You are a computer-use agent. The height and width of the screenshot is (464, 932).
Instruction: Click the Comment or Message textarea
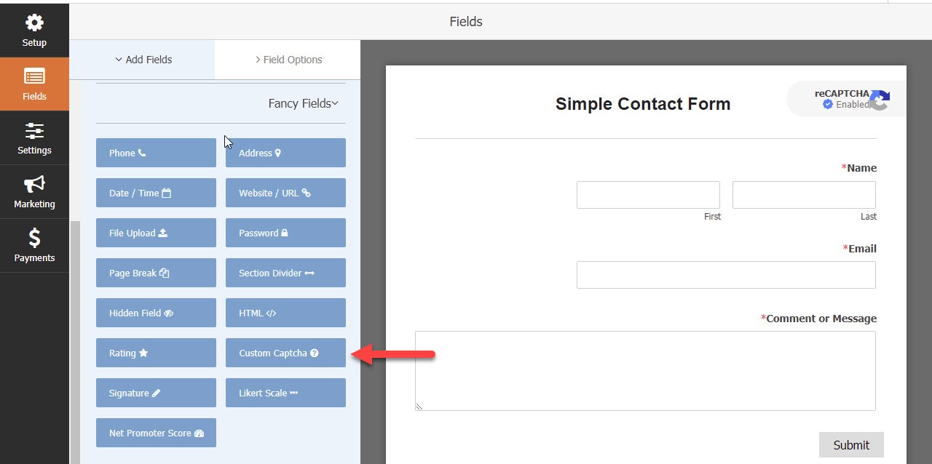(x=645, y=371)
